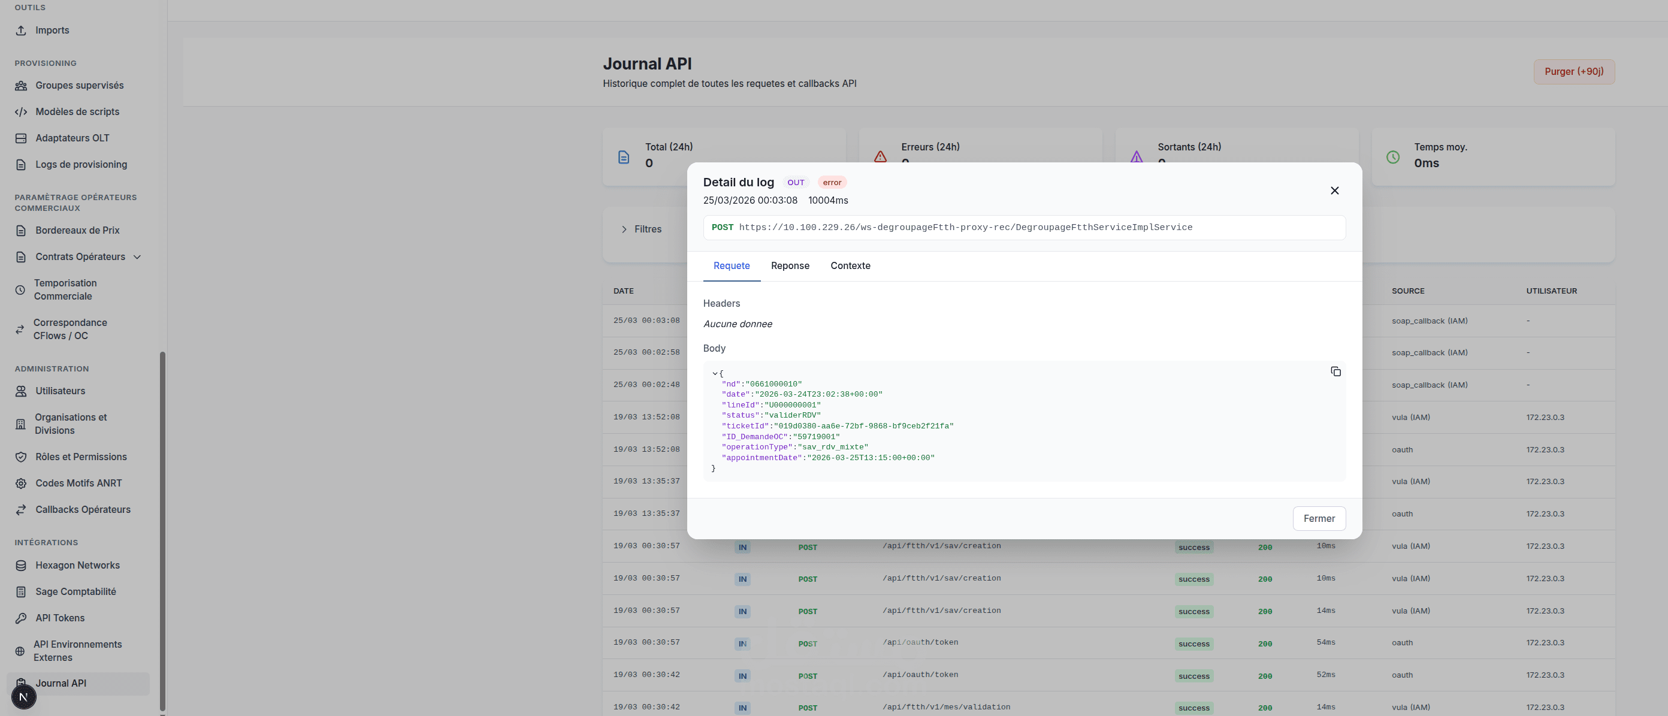Select the Requete tab
The width and height of the screenshot is (1668, 716).
731,266
